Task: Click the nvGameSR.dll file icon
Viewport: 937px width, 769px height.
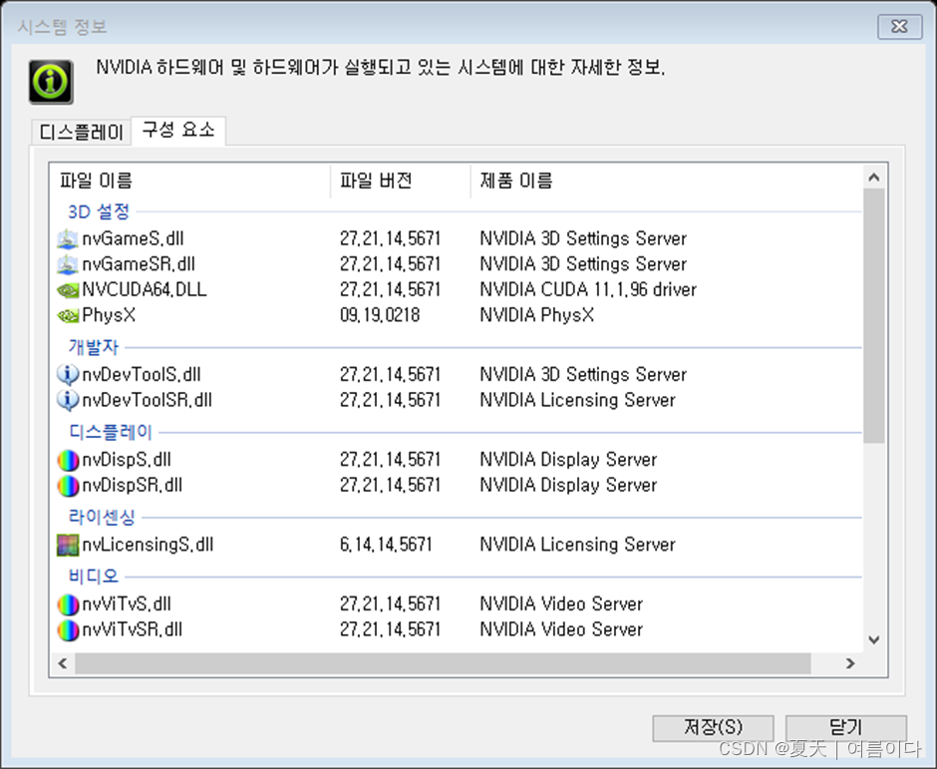Action: [68, 264]
